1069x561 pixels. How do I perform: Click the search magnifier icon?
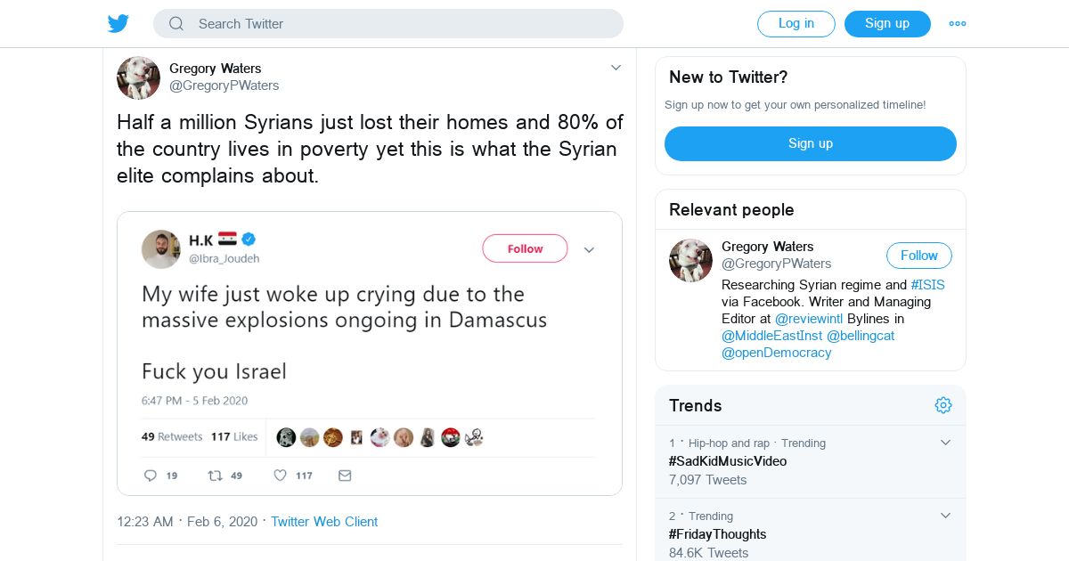pyautogui.click(x=176, y=24)
